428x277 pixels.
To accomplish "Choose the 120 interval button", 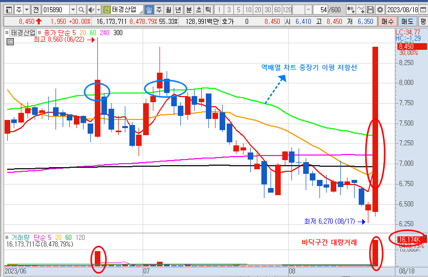I will click(x=287, y=10).
